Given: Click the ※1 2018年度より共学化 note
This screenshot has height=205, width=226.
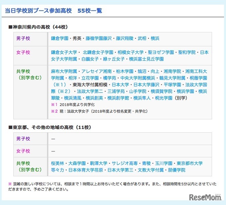Looking at the screenshot, I should tap(73, 105).
